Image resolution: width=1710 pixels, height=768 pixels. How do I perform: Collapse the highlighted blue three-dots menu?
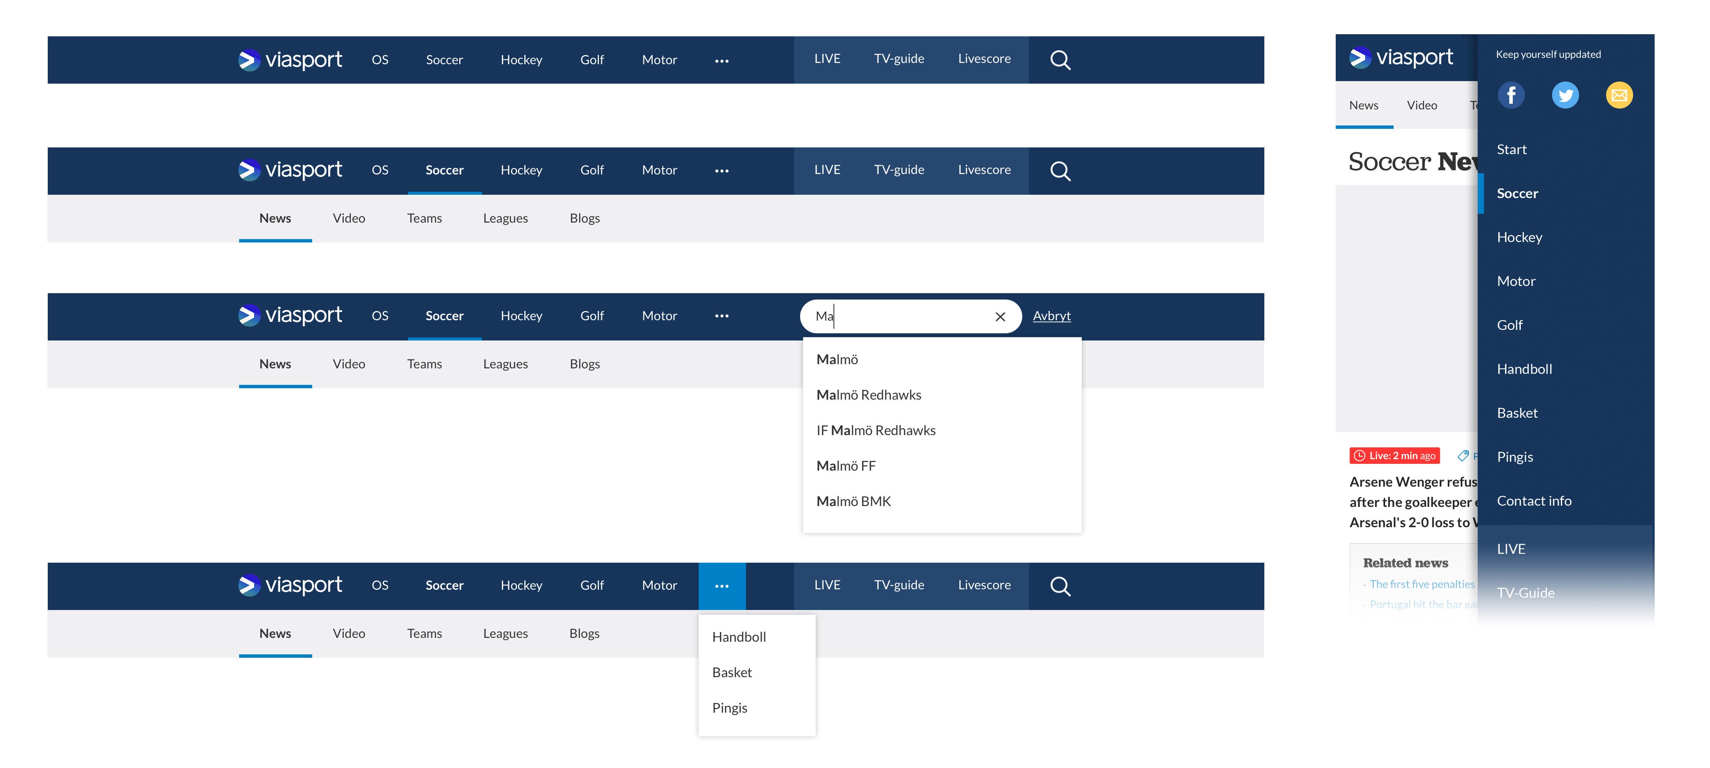[722, 586]
